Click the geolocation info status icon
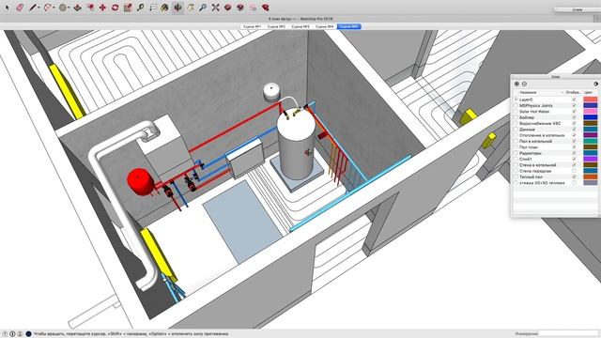This screenshot has width=601, height=338. click(12, 334)
